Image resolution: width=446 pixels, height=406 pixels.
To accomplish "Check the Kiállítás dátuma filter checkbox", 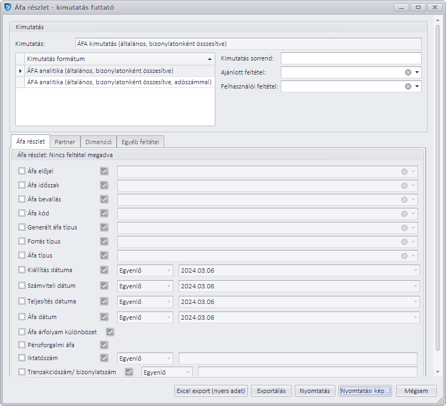I will point(22,270).
